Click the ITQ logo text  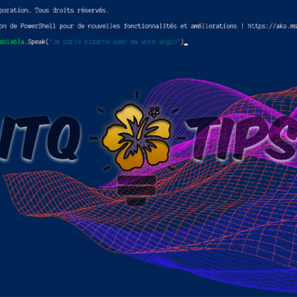(39, 137)
